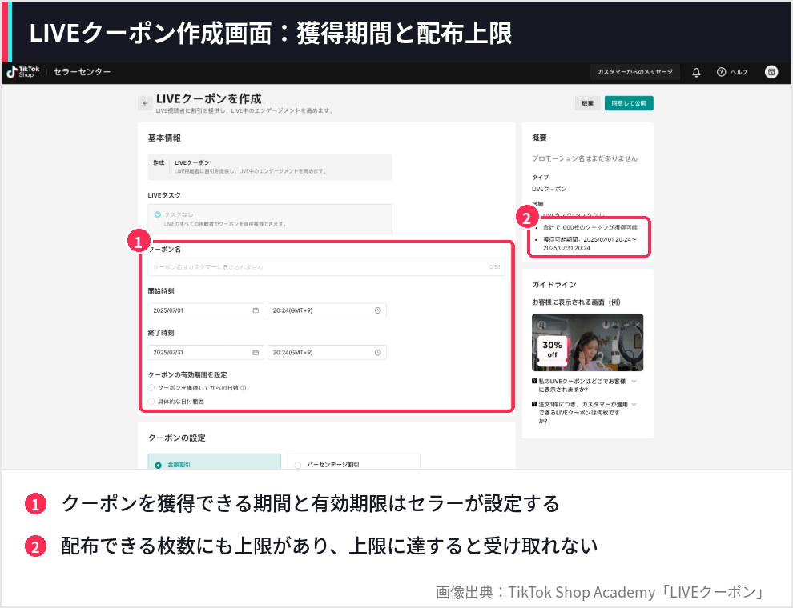This screenshot has width=793, height=608.
Task: Click the LIVEクーポン type card
Action: [x=270, y=166]
